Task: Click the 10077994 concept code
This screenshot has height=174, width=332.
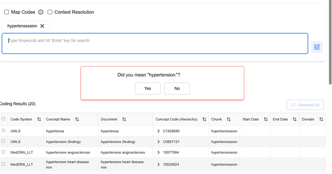Action: pos(171,152)
